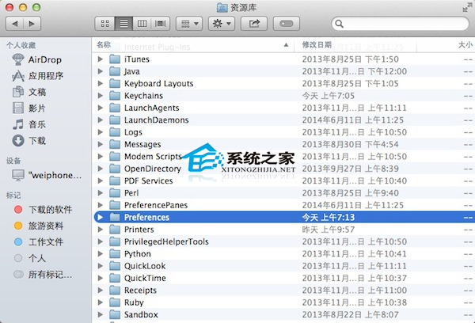Screen dimensions: 475x323
Task: Open 文稿 in the sidebar
Action: coord(29,92)
